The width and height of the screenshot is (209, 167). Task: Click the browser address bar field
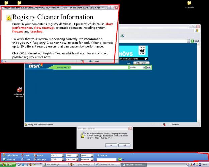coord(153,41)
